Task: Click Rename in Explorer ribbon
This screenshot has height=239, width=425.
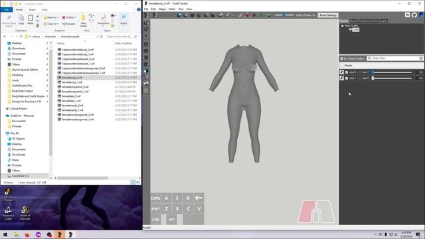Action: point(68,24)
